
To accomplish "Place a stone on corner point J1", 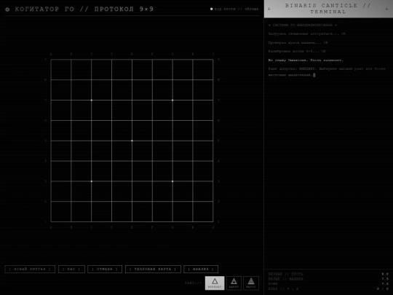I will (213, 221).
